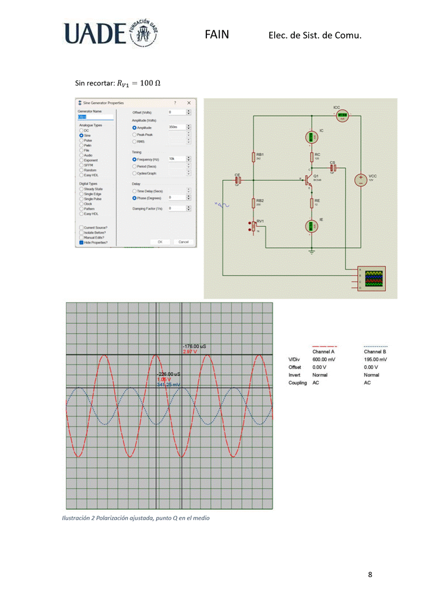434x615 pixels.
Task: Click the Generator Name text field
Action: tap(95, 117)
